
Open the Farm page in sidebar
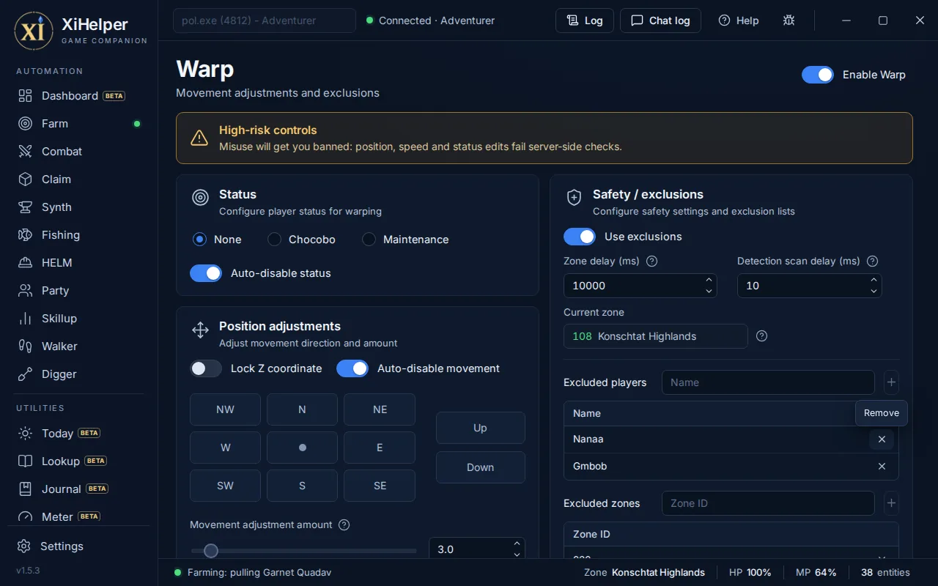point(79,124)
